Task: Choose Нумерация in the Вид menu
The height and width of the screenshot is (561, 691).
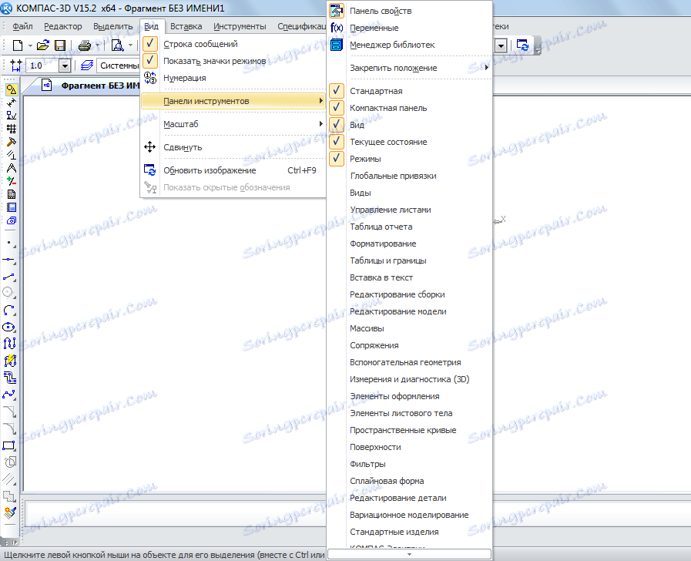Action: [x=233, y=78]
